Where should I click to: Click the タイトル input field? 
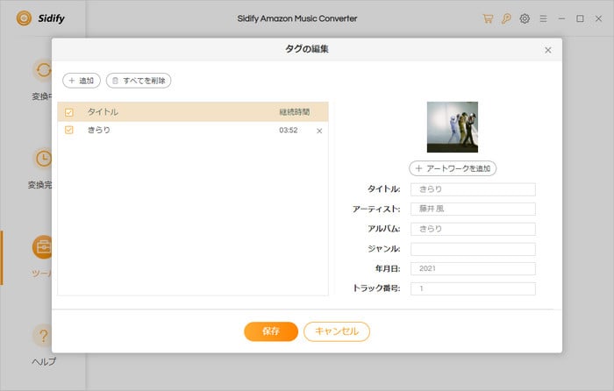click(473, 189)
